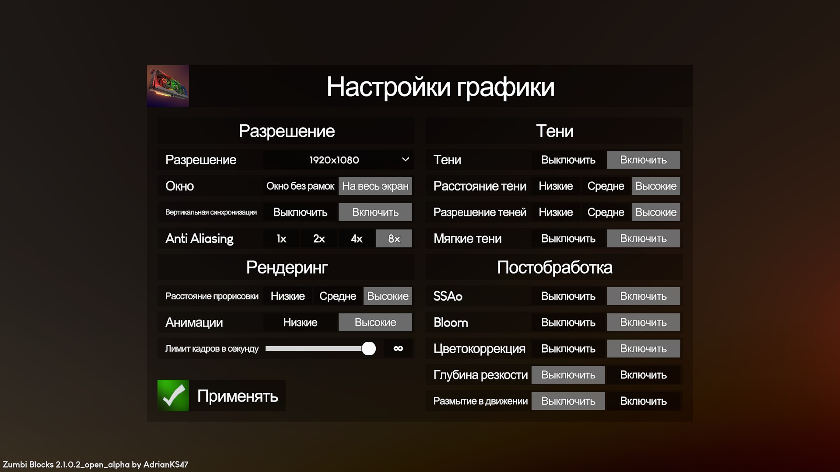Turn on Bloom with Включить
This screenshot has width=840, height=472.
tap(644, 323)
